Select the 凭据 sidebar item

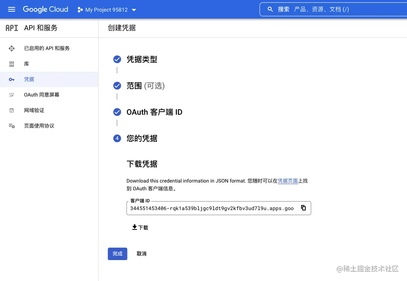pyautogui.click(x=49, y=79)
